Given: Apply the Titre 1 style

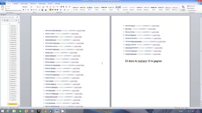Looking at the screenshot, I should pos(90,8).
